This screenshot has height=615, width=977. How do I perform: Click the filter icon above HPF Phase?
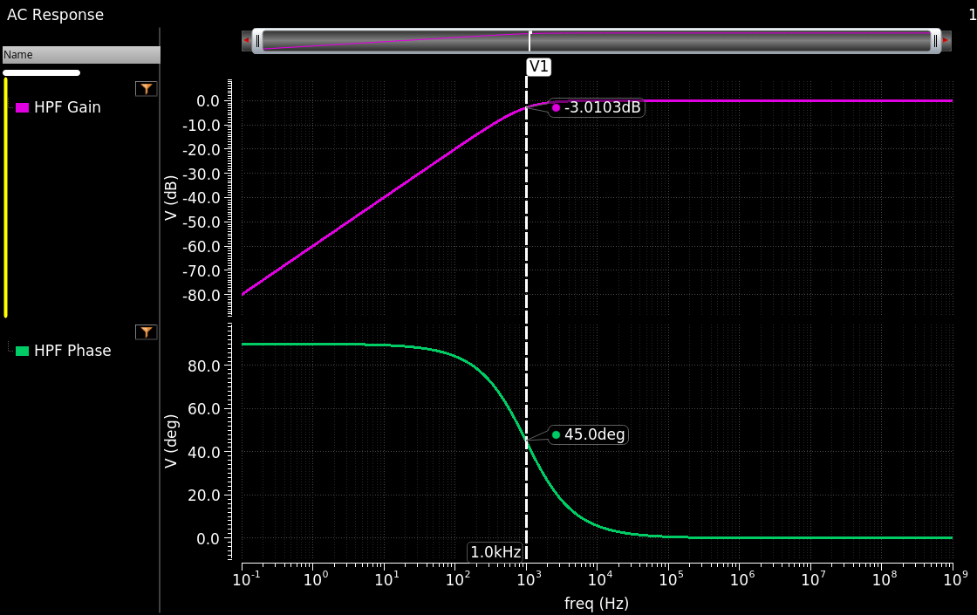tap(147, 331)
